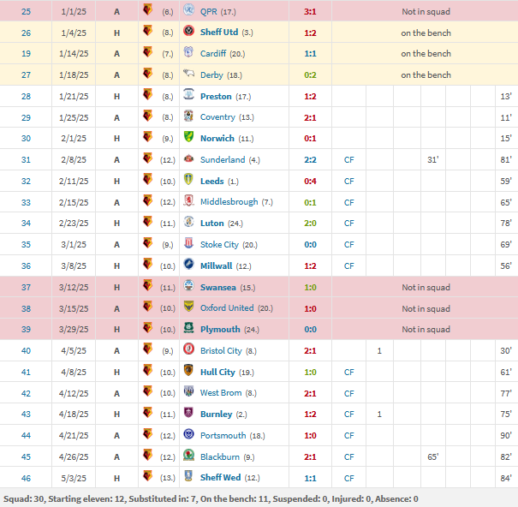
Task: Open the Sunderland team link
Action: point(223,159)
